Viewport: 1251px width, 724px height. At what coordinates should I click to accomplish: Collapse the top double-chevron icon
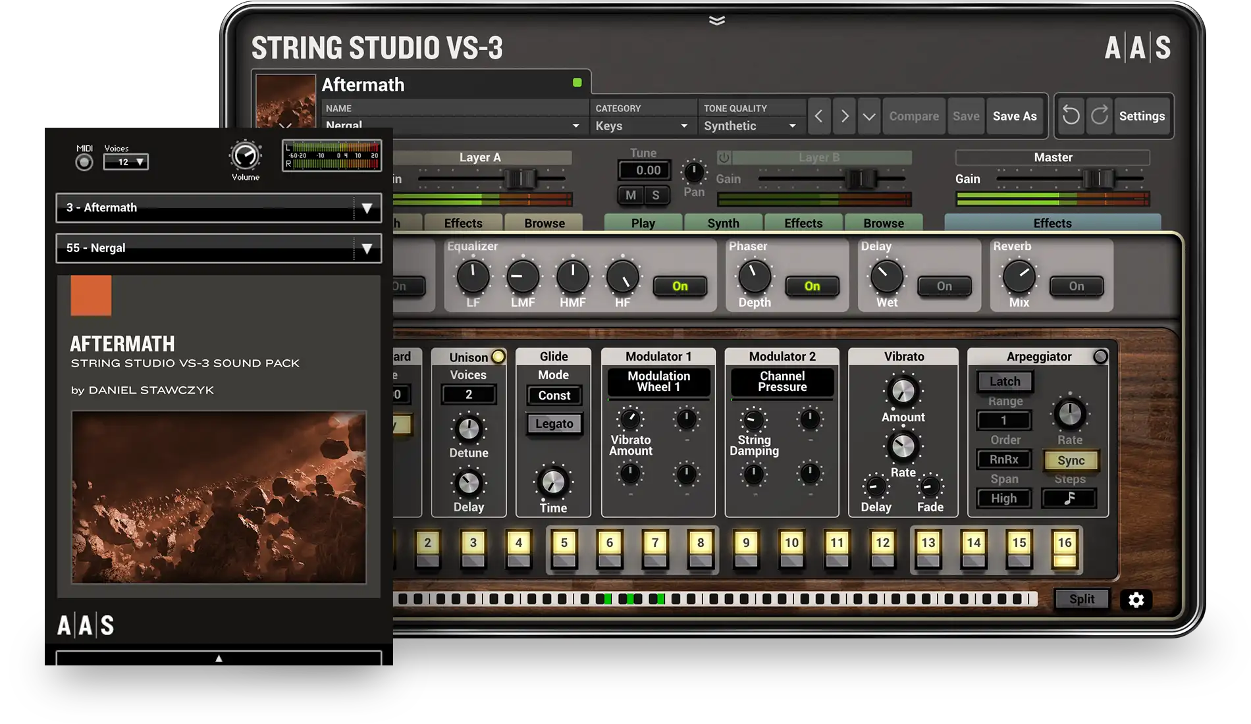717,20
